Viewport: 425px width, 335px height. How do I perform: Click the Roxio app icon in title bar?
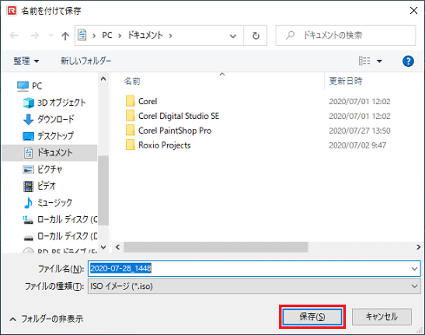point(12,11)
